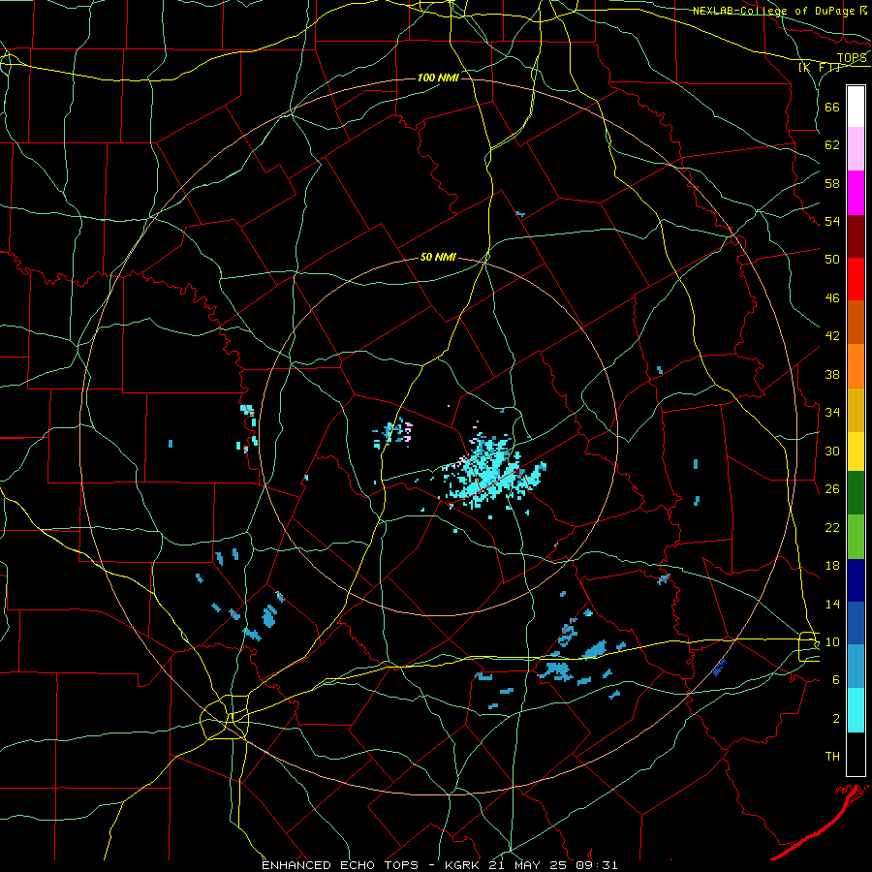Click the legend value "22"
The image size is (872, 872).
click(832, 527)
